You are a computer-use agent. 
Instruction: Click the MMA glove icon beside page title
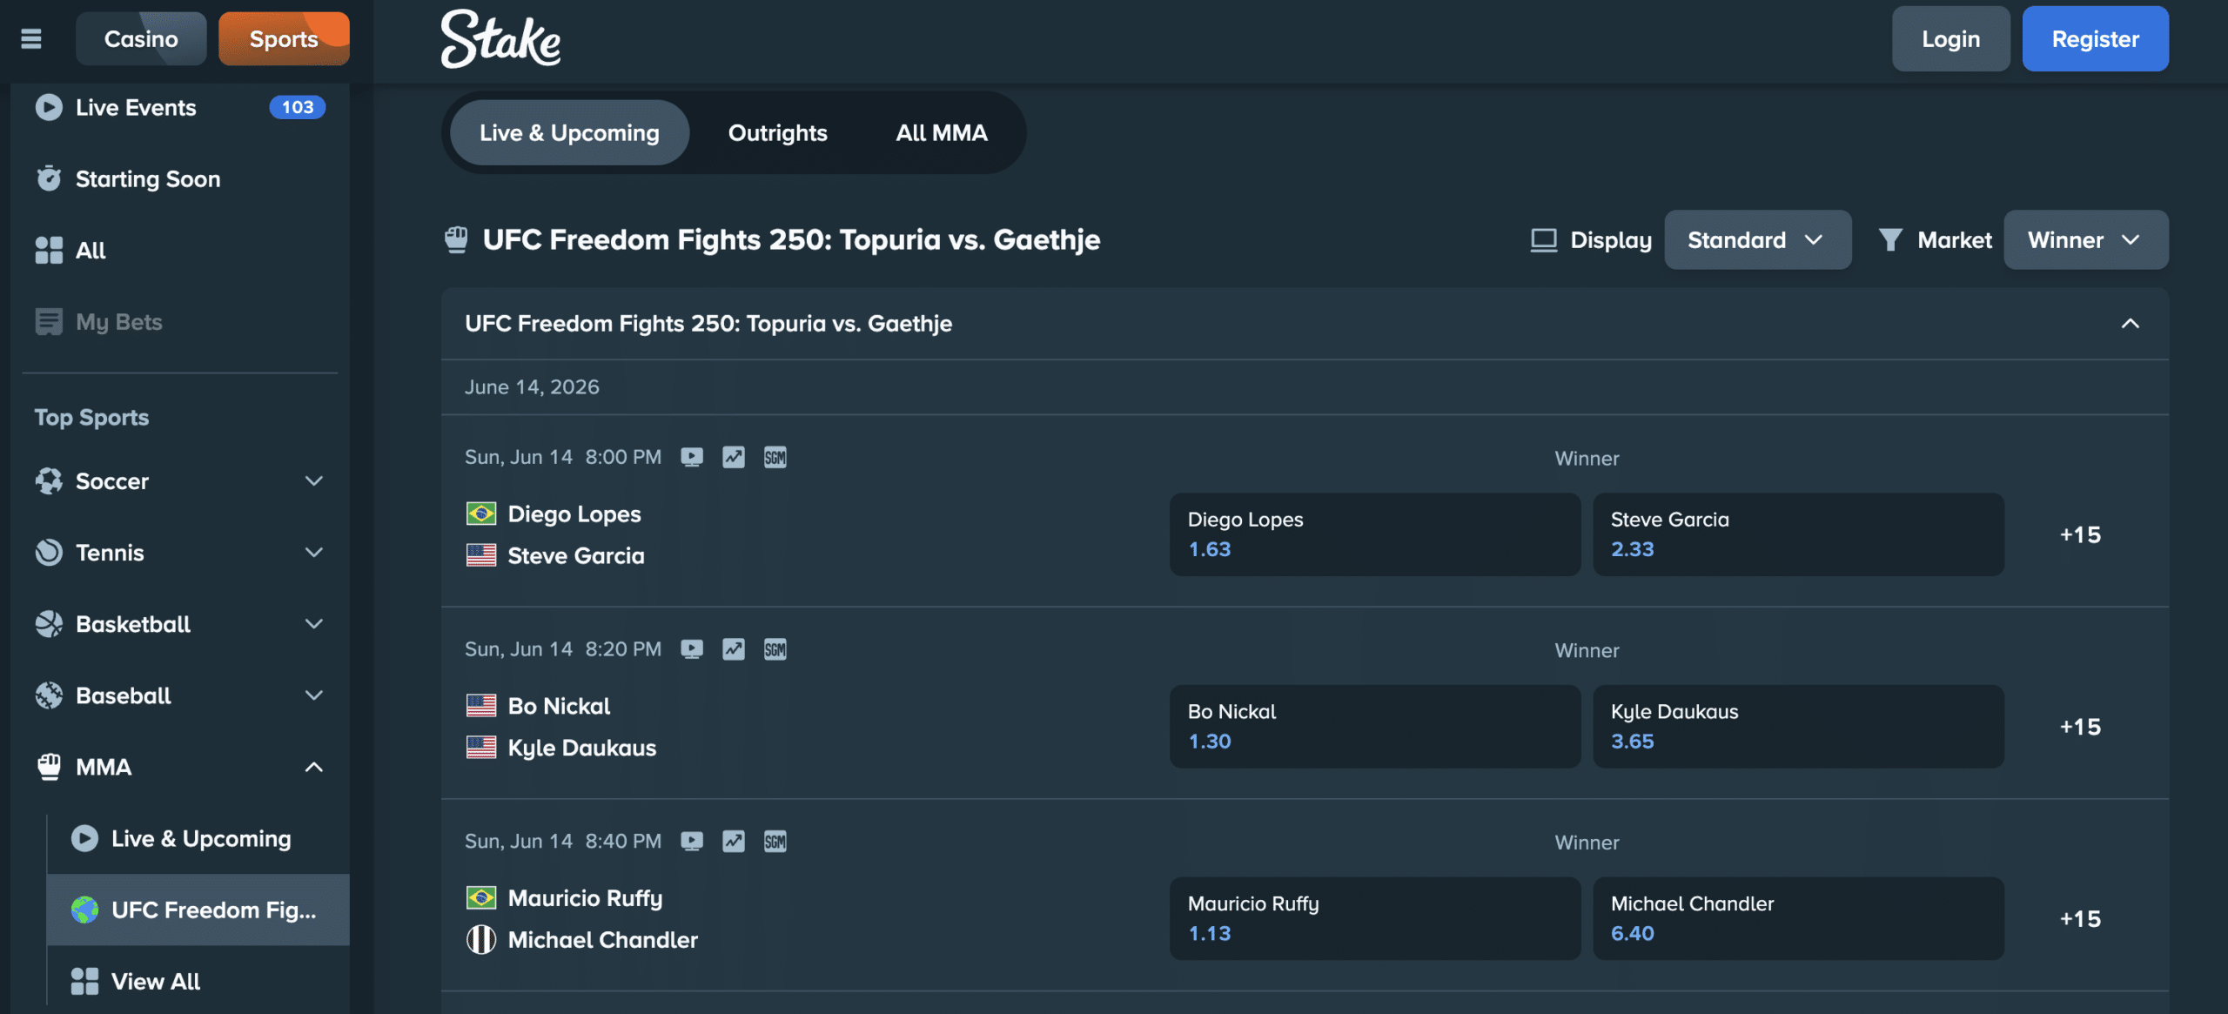click(456, 239)
